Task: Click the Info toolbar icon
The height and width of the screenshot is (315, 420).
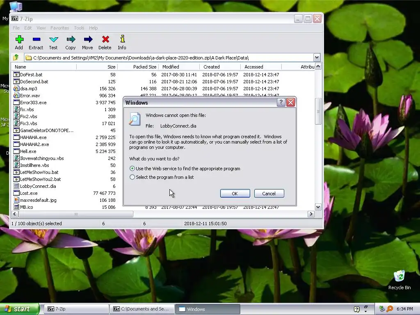Action: (x=122, y=39)
